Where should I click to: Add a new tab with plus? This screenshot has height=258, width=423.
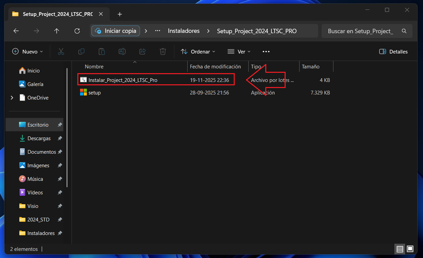pos(119,14)
